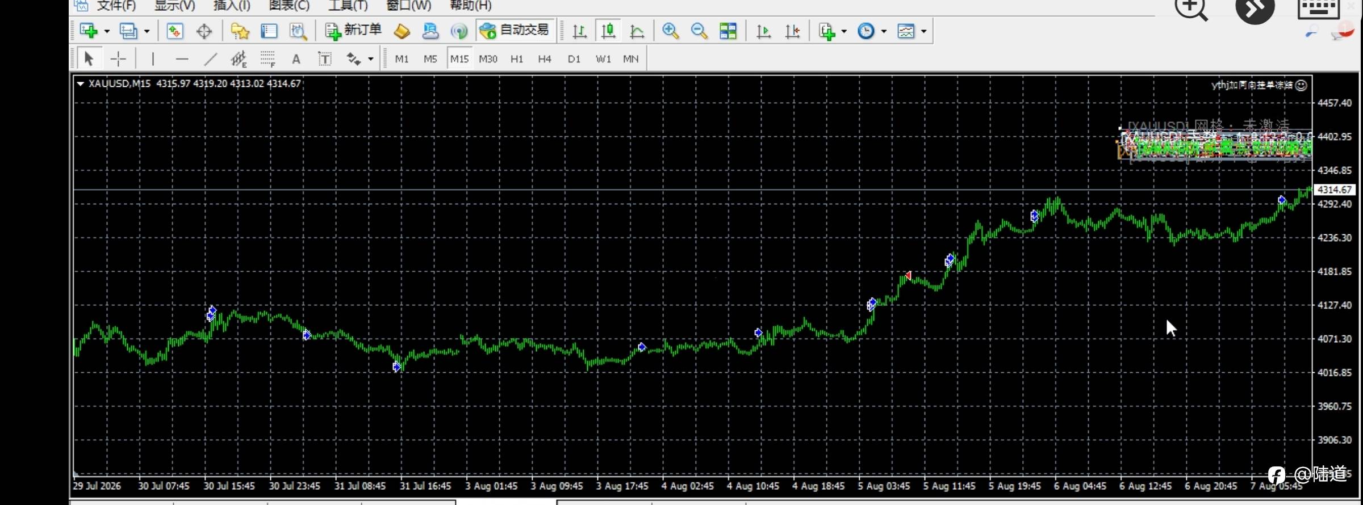1363x505 pixels.
Task: Open the Strategy Tester magnifier icon
Action: (298, 31)
